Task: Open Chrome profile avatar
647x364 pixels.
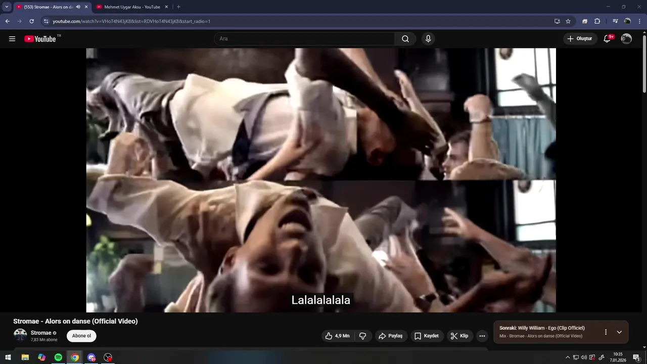Action: click(x=627, y=21)
